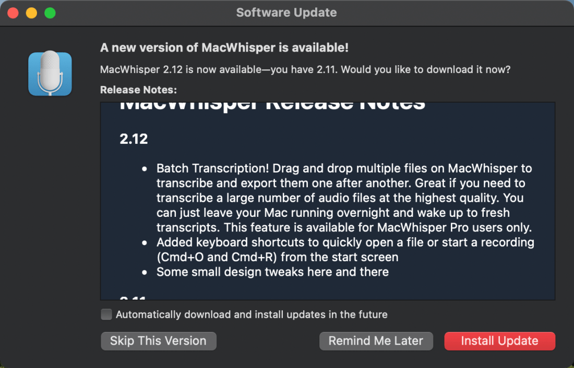Click the yellow minimize traffic-light button
Image resolution: width=574 pixels, height=368 pixels.
click(31, 12)
